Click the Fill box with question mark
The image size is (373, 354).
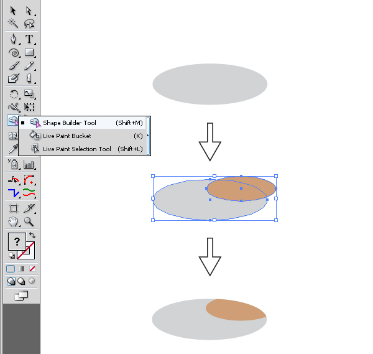coord(17,241)
